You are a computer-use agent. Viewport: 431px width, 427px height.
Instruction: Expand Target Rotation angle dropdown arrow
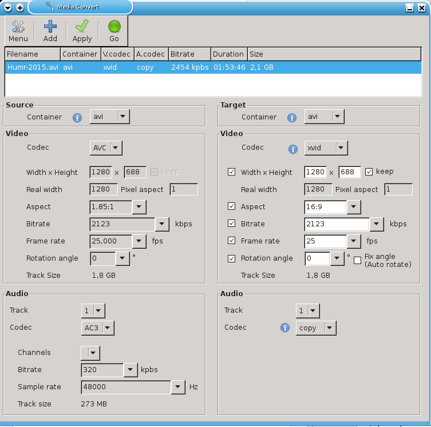(x=337, y=258)
